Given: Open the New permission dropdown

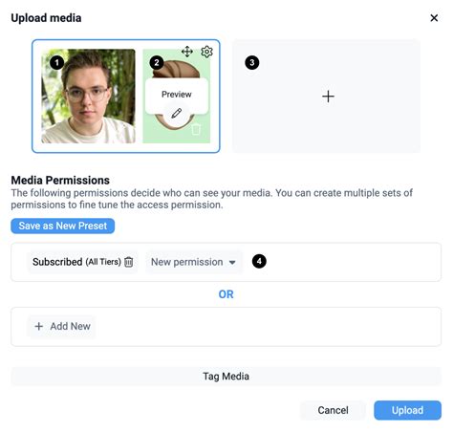Looking at the screenshot, I should coord(194,262).
